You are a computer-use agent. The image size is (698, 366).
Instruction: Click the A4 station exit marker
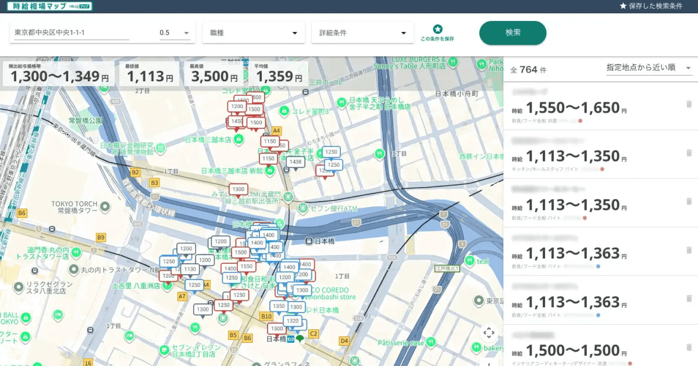277,131
